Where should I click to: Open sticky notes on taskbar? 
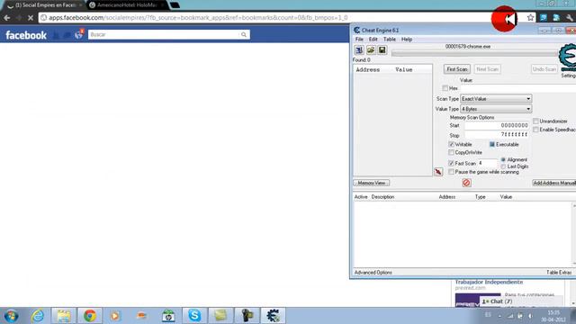(x=220, y=316)
